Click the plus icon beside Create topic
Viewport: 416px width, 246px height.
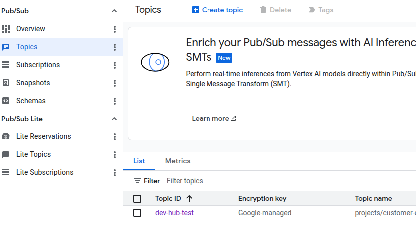195,10
